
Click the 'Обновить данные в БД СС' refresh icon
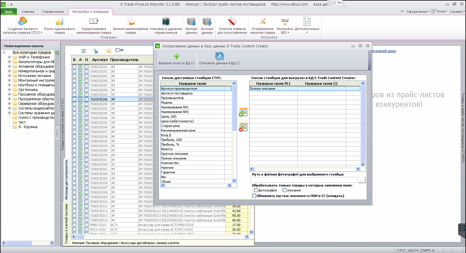click(x=219, y=56)
